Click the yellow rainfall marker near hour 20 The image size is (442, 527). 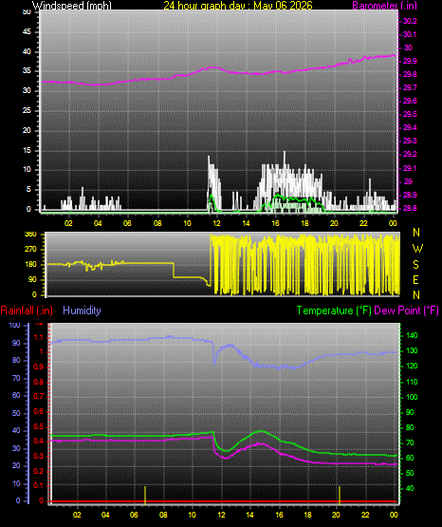click(340, 495)
